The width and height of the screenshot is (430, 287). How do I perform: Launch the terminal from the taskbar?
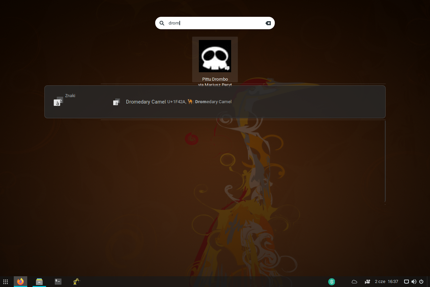(58, 282)
